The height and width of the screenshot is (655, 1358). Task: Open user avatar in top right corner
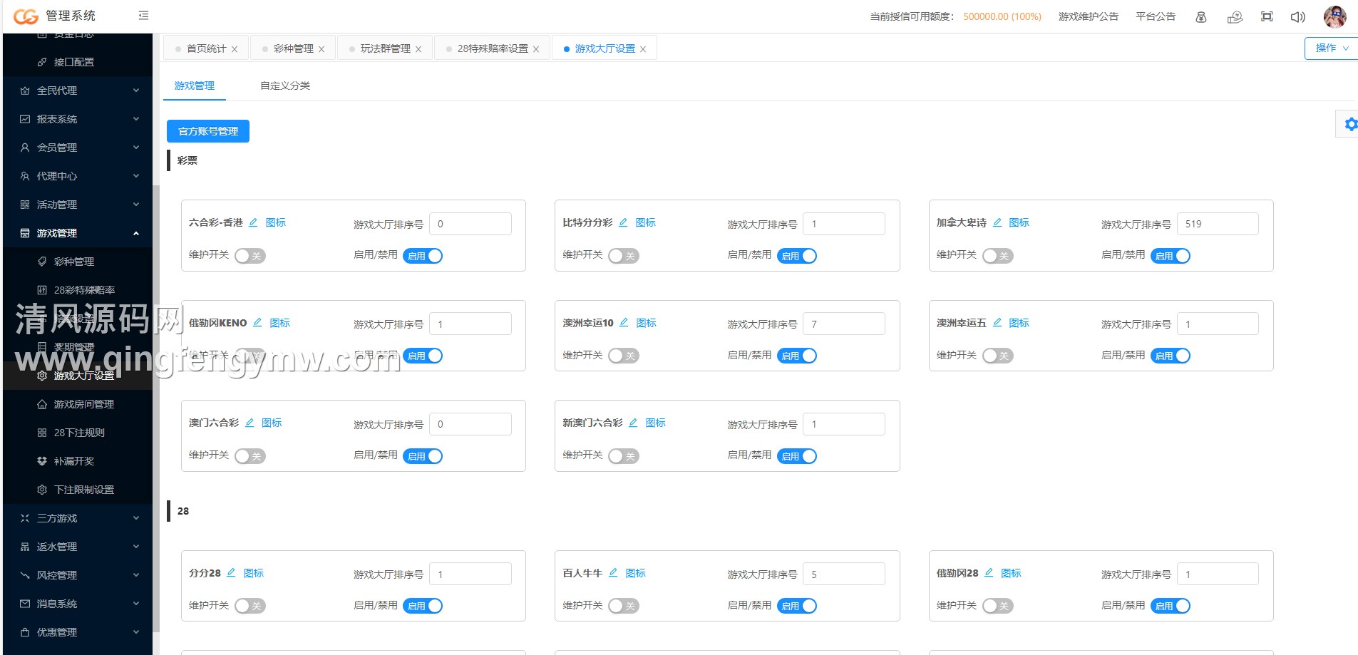pos(1334,16)
